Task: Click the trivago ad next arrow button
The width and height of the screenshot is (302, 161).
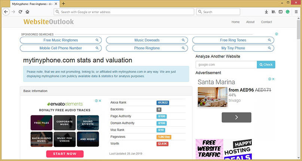Action: coord(237,117)
